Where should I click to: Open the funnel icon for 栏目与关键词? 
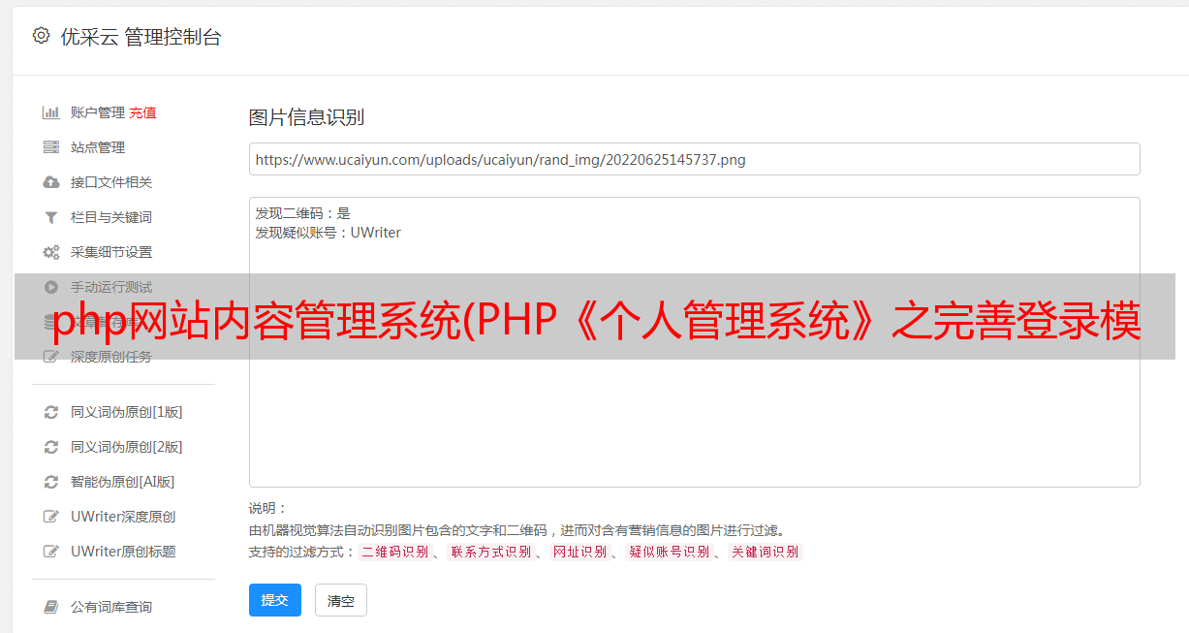51,217
